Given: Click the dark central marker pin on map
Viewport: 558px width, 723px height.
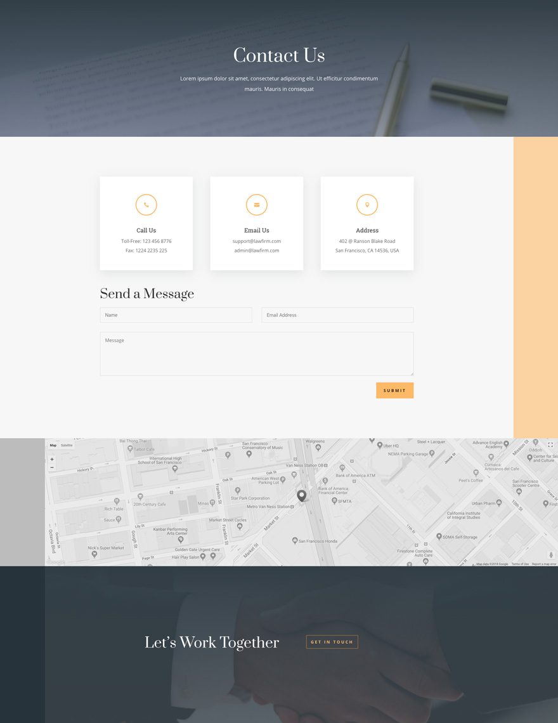Looking at the screenshot, I should click(x=302, y=495).
